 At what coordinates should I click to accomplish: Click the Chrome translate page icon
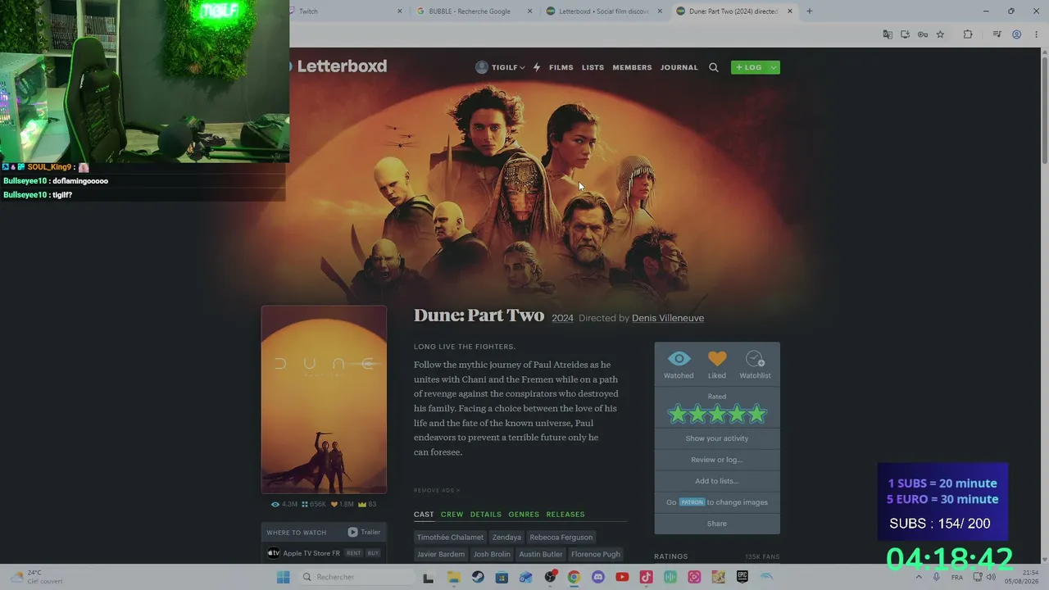[x=888, y=34]
